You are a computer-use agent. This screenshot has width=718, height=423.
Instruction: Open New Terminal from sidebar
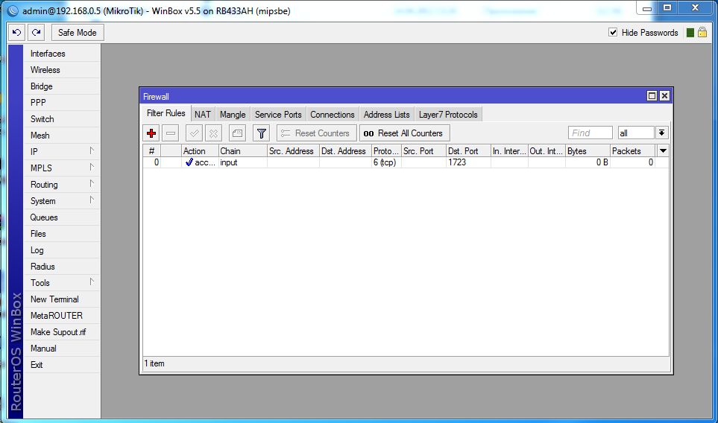tap(54, 299)
